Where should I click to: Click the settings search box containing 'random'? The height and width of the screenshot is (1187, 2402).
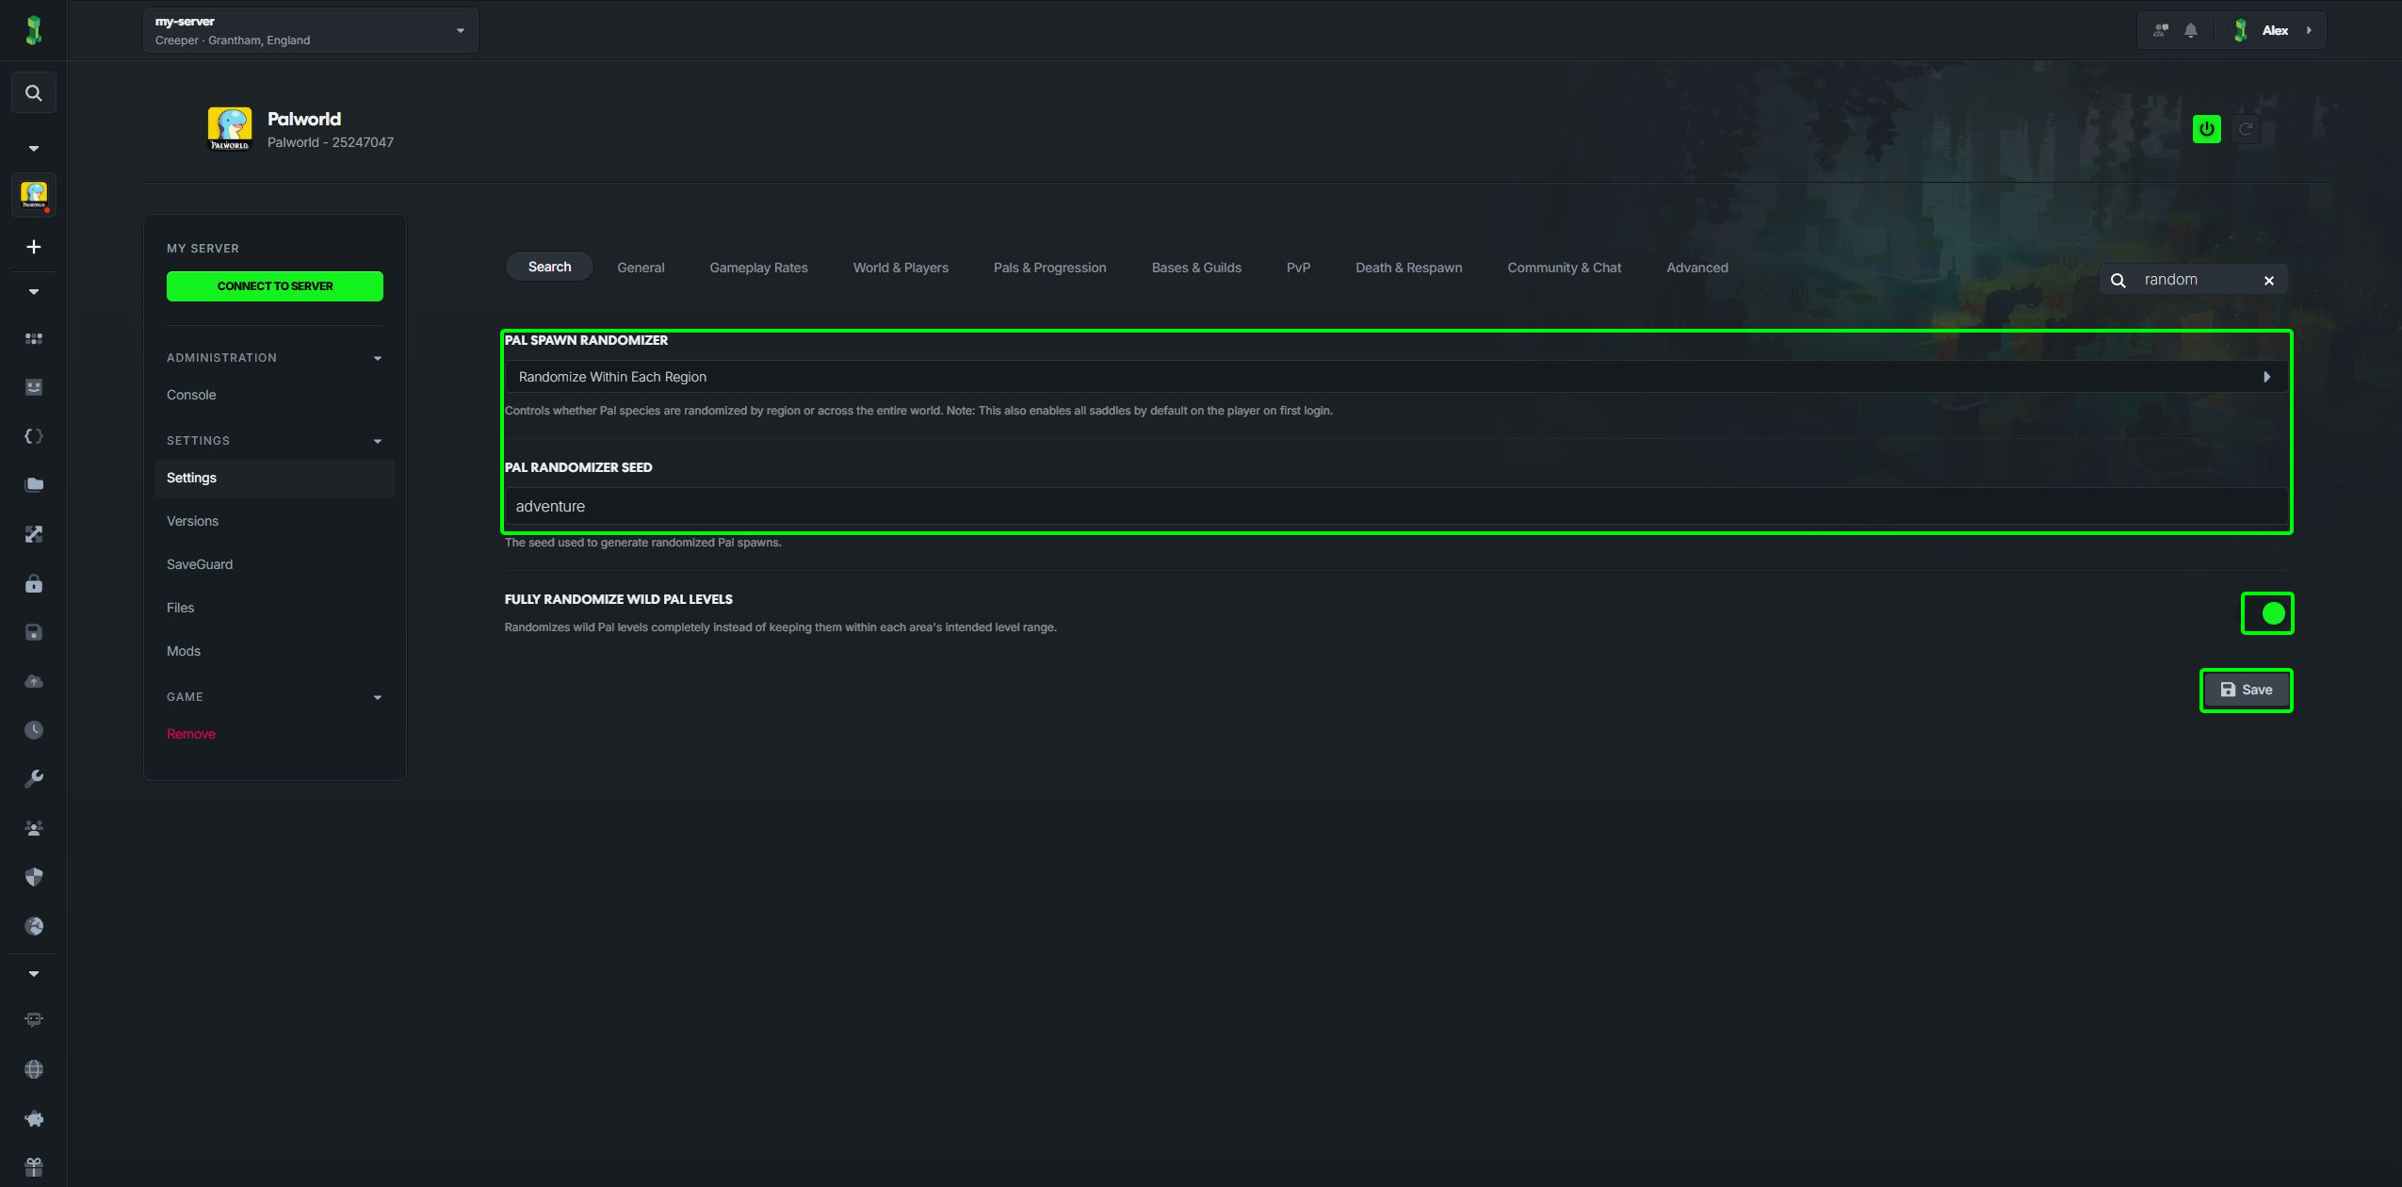pos(2193,280)
